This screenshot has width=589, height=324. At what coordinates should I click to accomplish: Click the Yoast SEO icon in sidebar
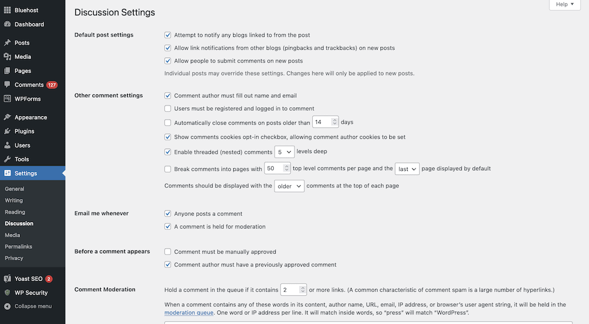click(x=7, y=279)
